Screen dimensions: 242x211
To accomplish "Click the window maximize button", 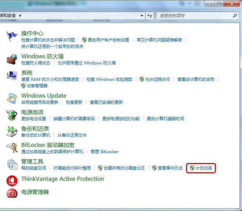I will [219, 4].
